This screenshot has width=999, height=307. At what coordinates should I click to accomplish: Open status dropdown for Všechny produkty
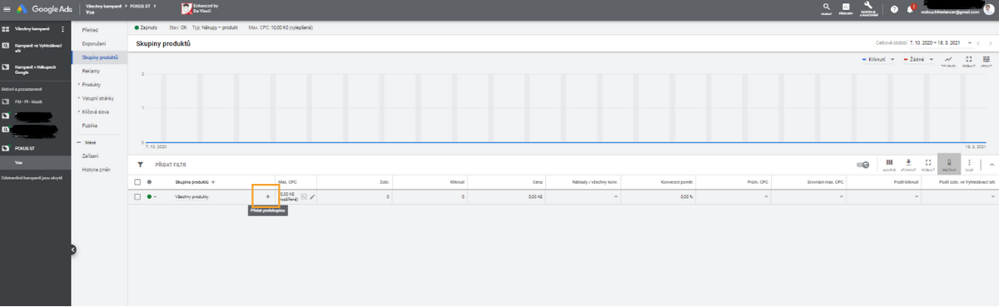(152, 196)
